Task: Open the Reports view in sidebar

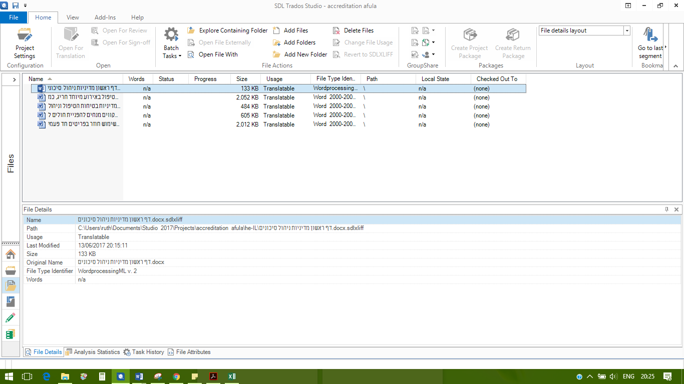Action: click(11, 301)
